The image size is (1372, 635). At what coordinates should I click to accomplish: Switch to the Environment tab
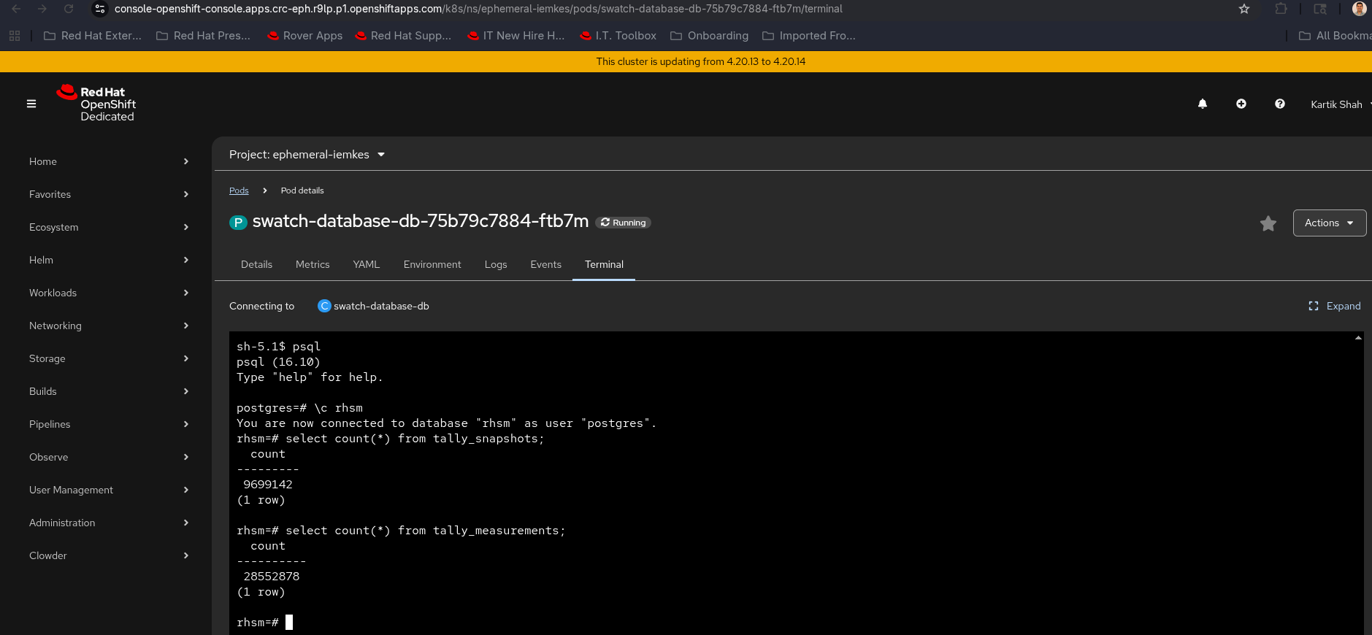432,264
